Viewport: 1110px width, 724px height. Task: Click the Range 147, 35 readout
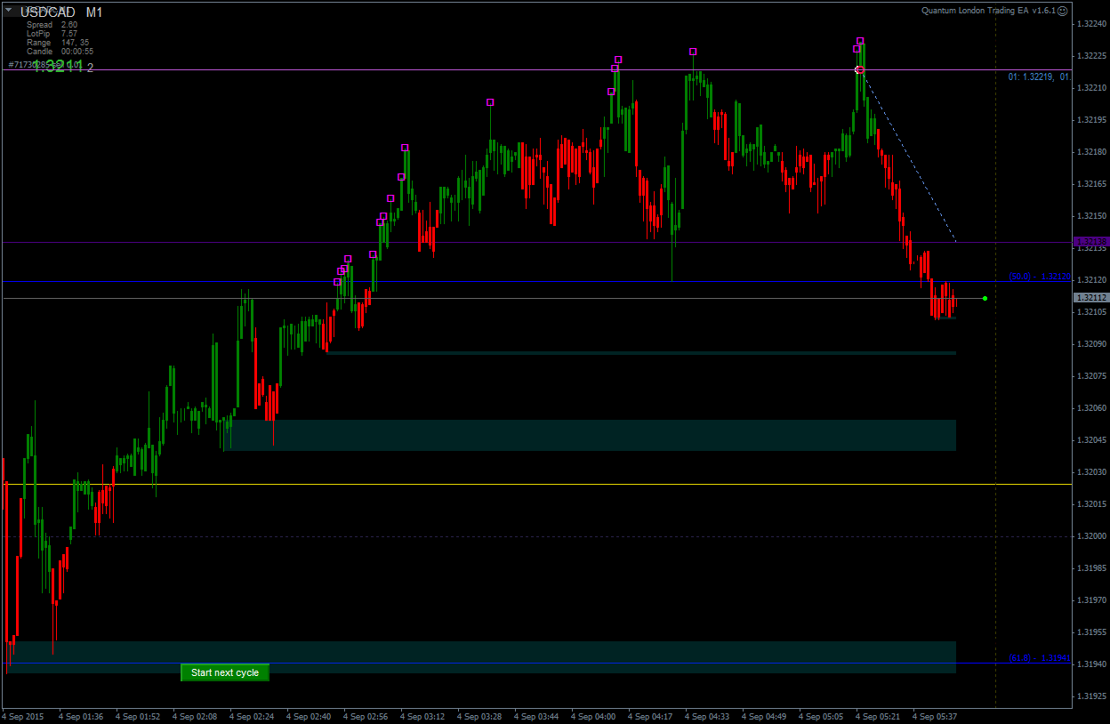coord(58,43)
